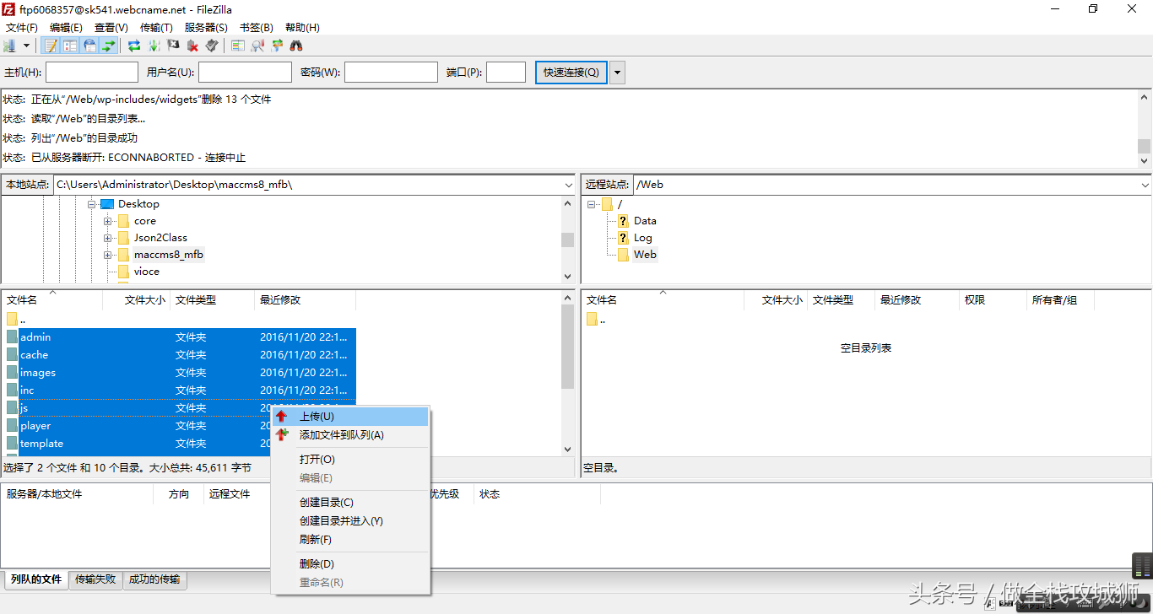
Task: Click the images folder row
Action: pyautogui.click(x=179, y=373)
